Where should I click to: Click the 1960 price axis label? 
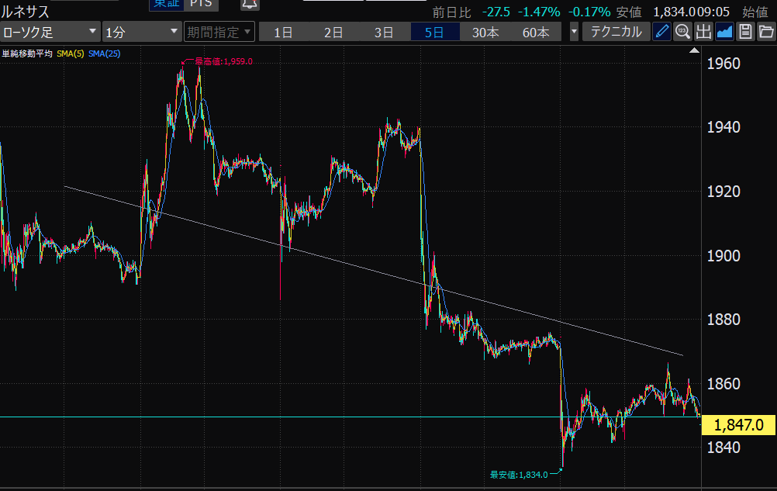(x=723, y=64)
